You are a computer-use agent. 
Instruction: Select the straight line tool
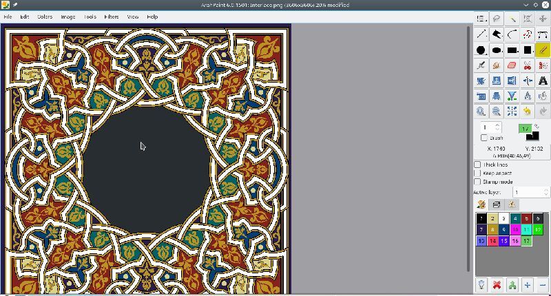[481, 34]
